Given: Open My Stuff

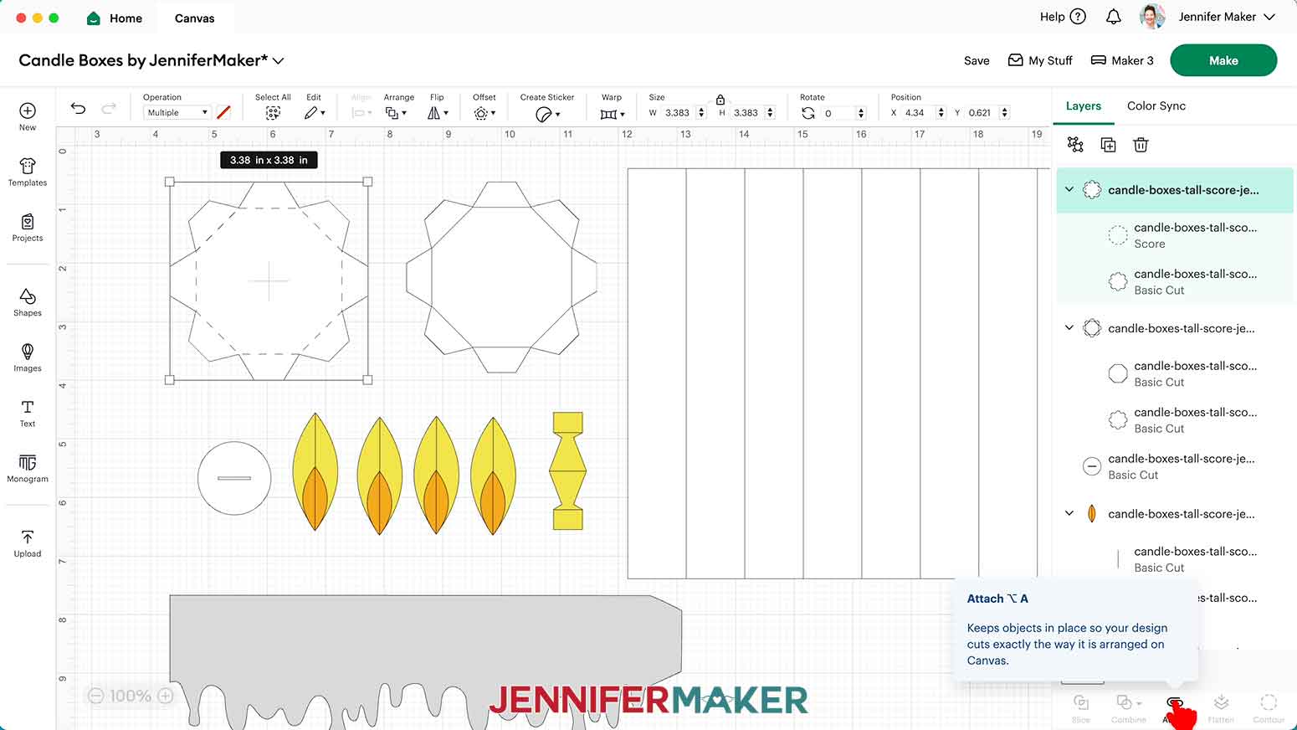Looking at the screenshot, I should (1040, 60).
